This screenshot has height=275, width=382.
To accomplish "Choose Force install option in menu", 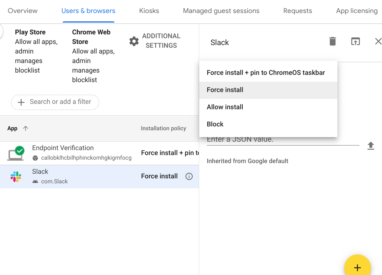I will (x=268, y=90).
